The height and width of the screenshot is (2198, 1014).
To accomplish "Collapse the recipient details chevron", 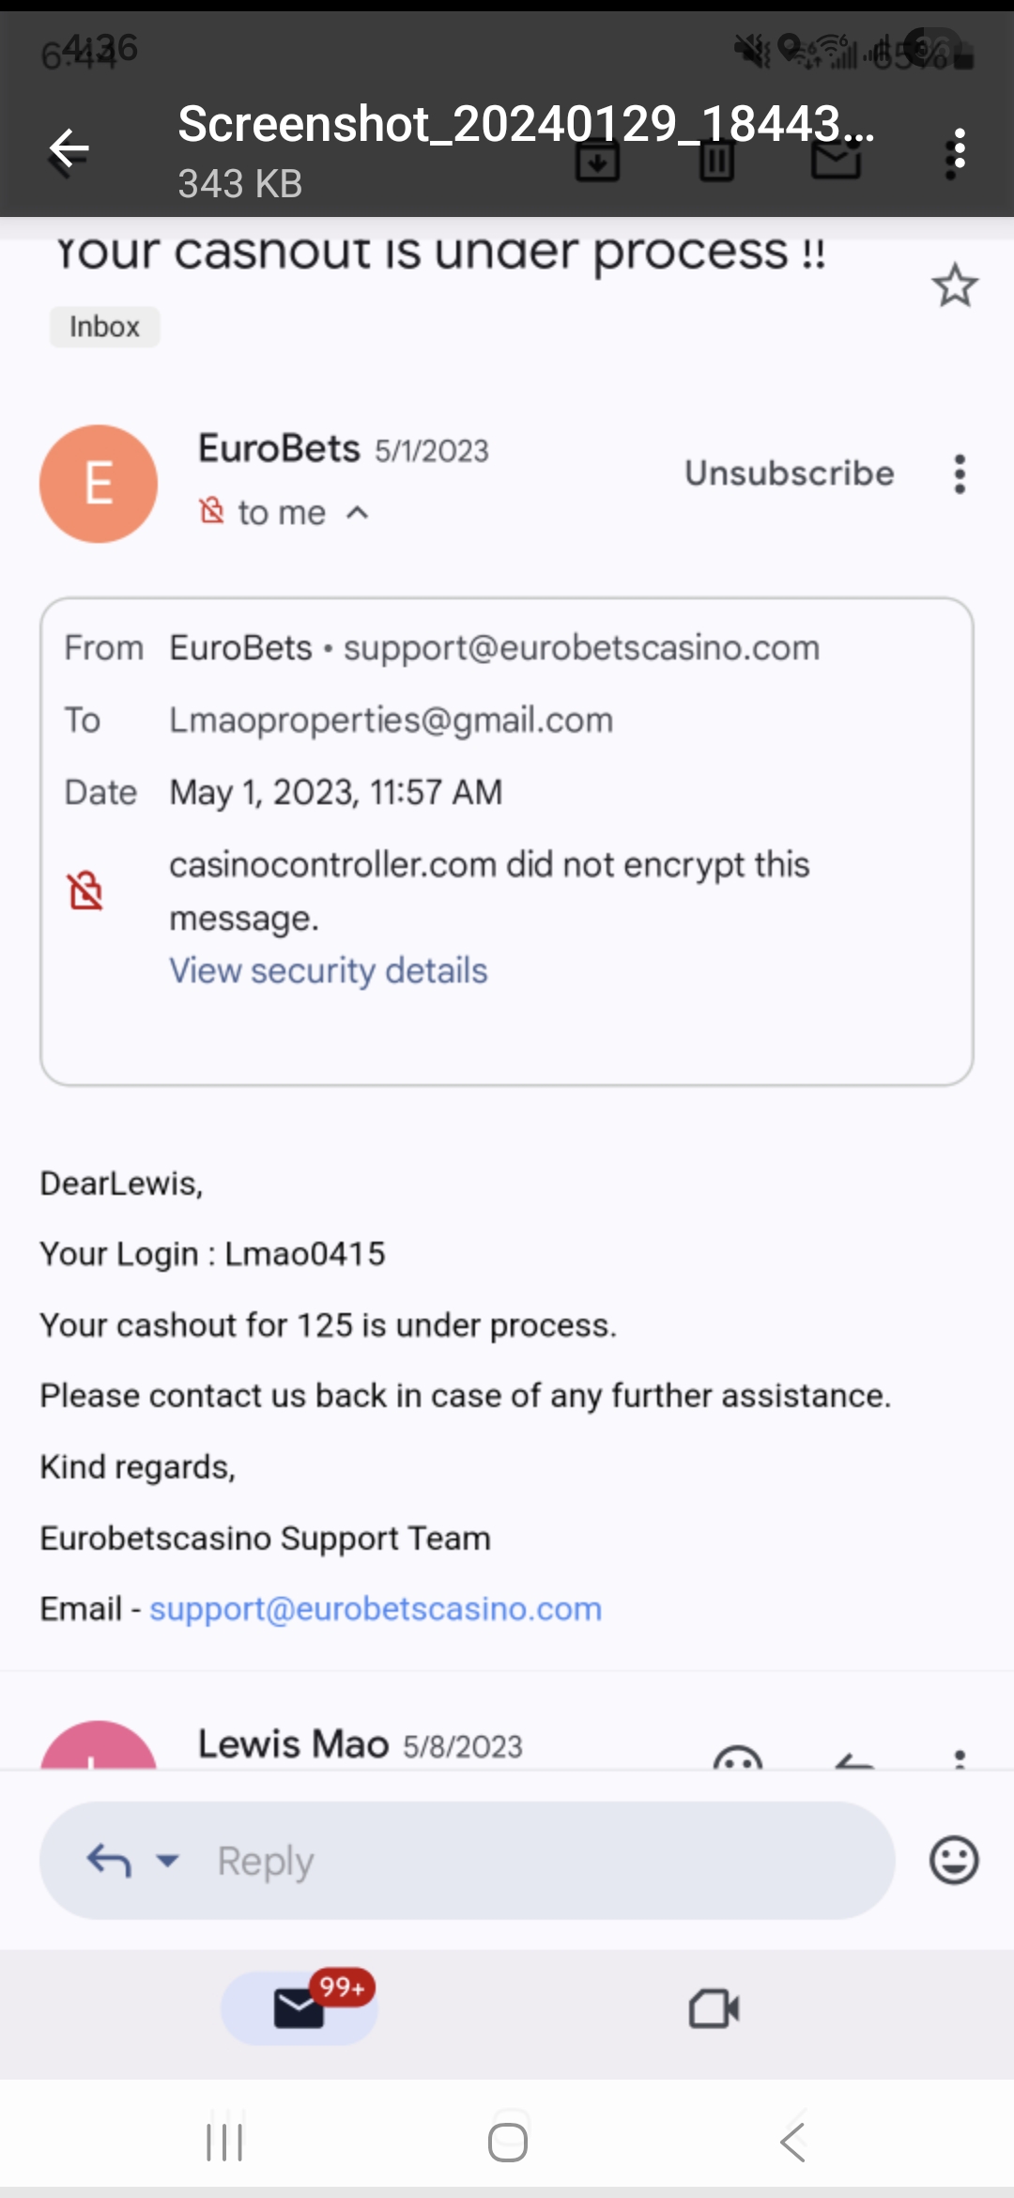I will 358,513.
